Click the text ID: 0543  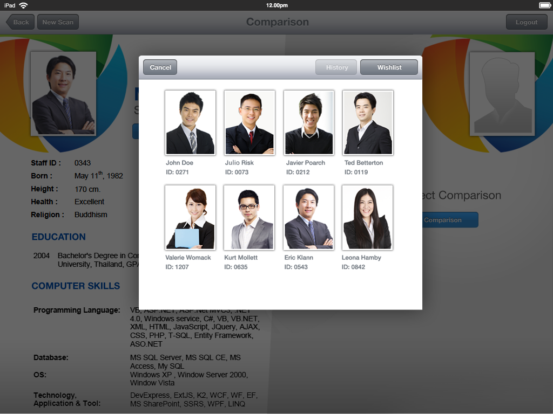[296, 267]
